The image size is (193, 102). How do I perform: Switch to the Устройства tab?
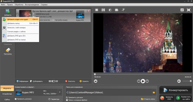click(7, 94)
